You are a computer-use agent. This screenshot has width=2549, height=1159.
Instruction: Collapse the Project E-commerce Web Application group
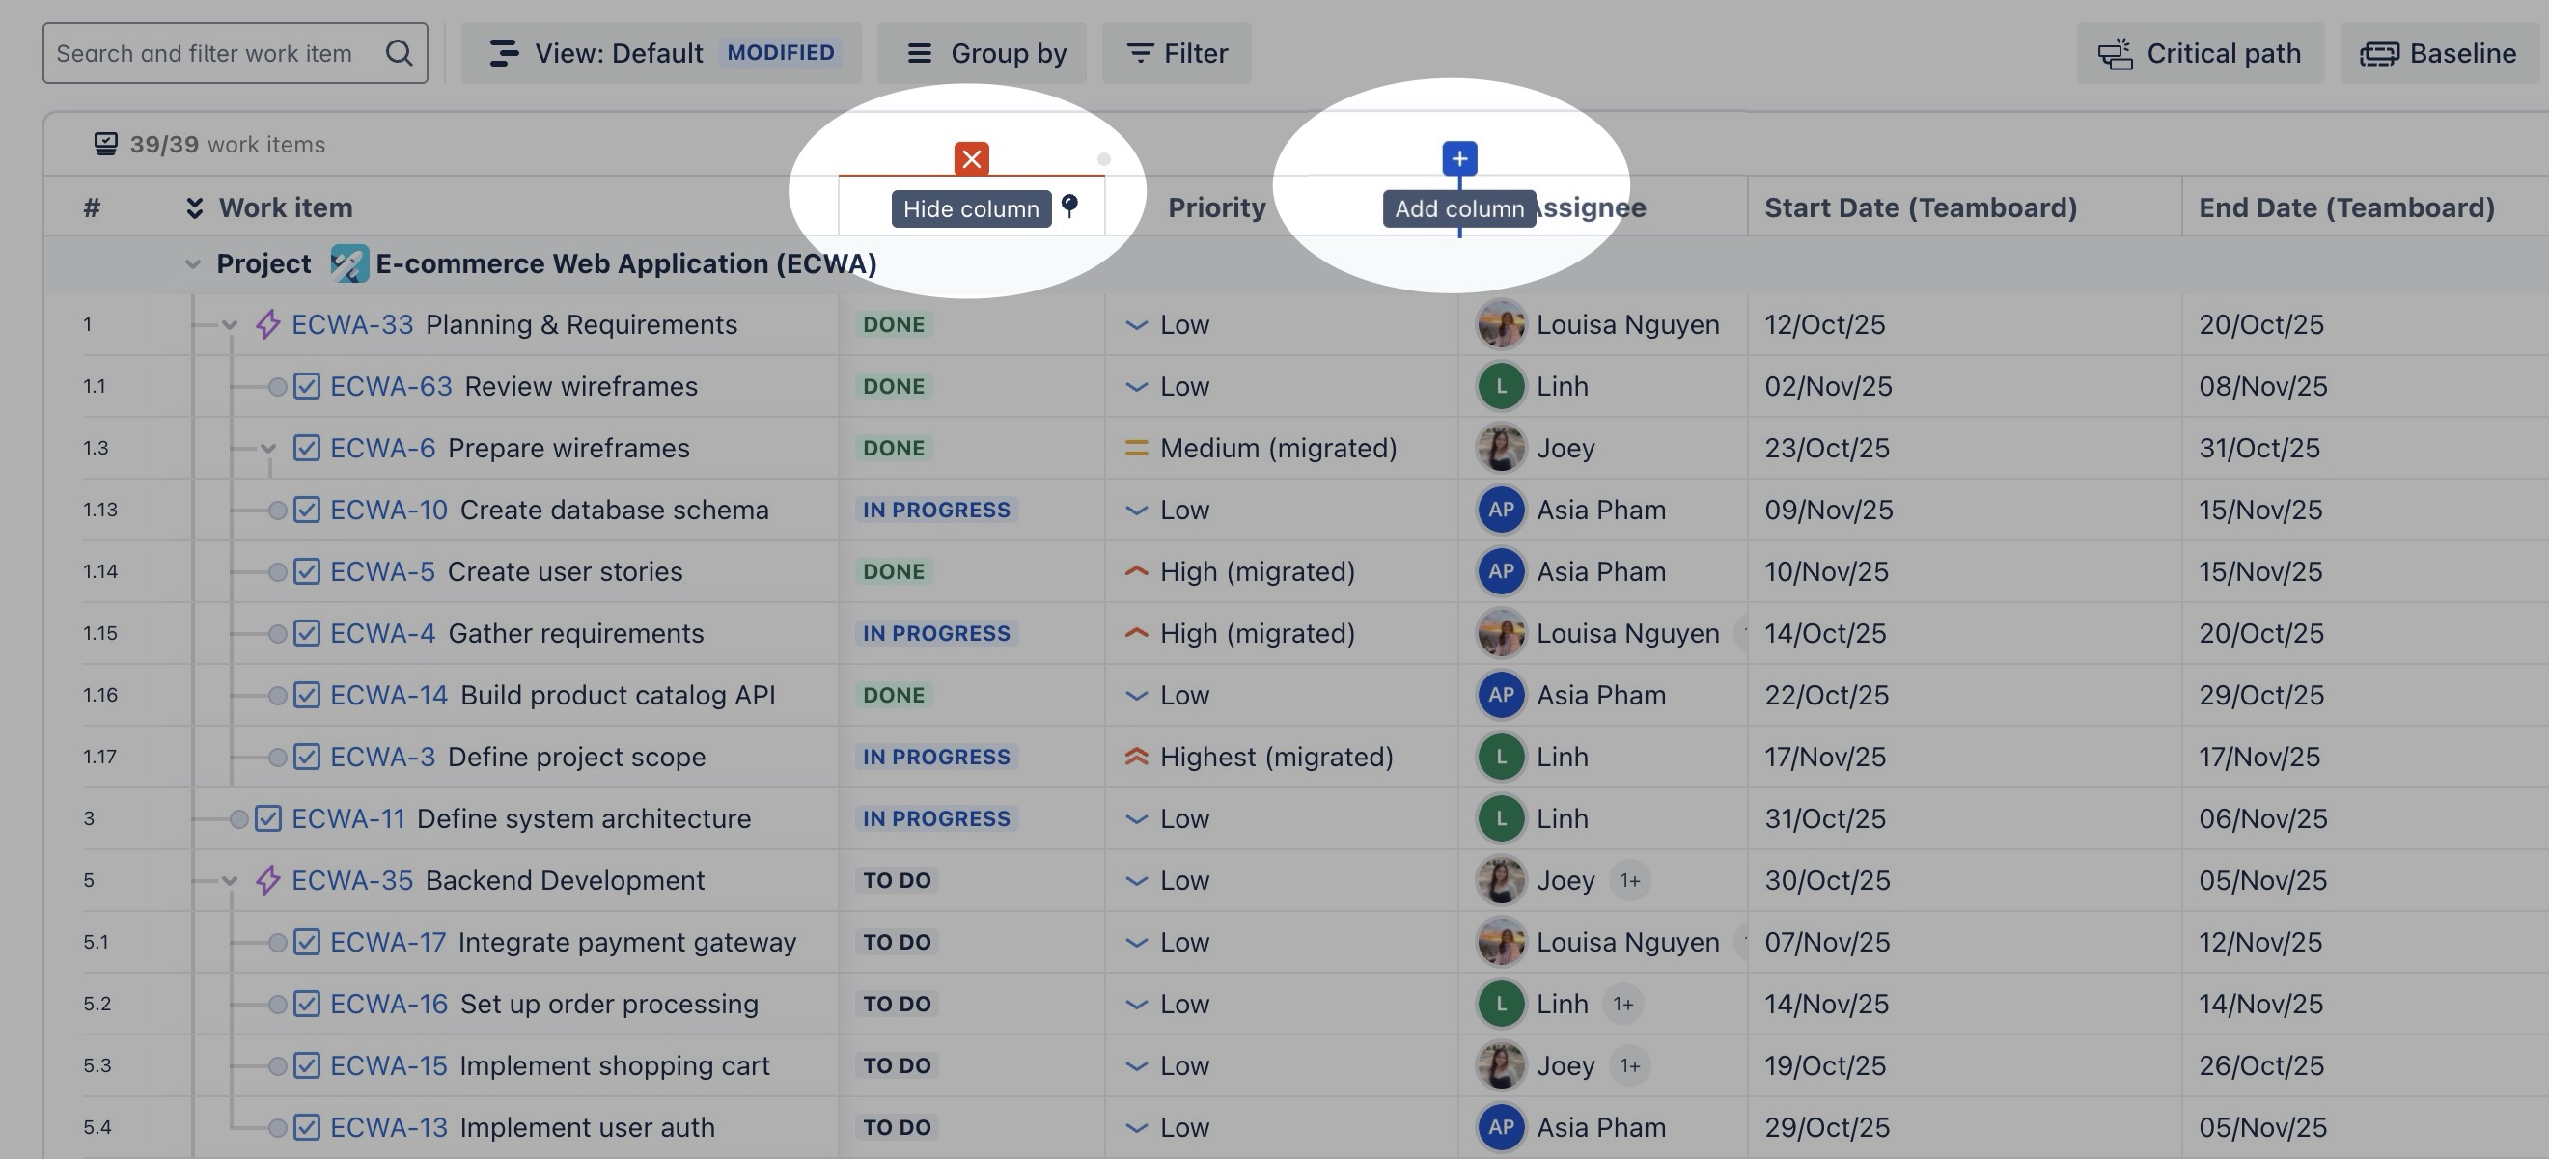193,264
